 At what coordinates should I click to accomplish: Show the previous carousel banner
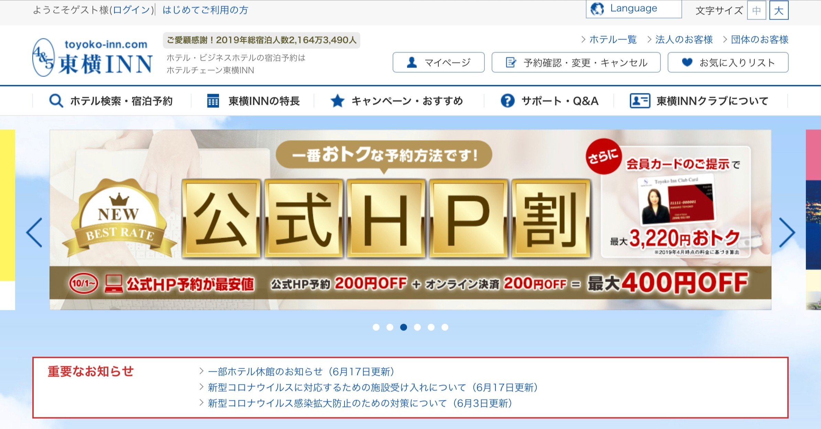pyautogui.click(x=34, y=232)
